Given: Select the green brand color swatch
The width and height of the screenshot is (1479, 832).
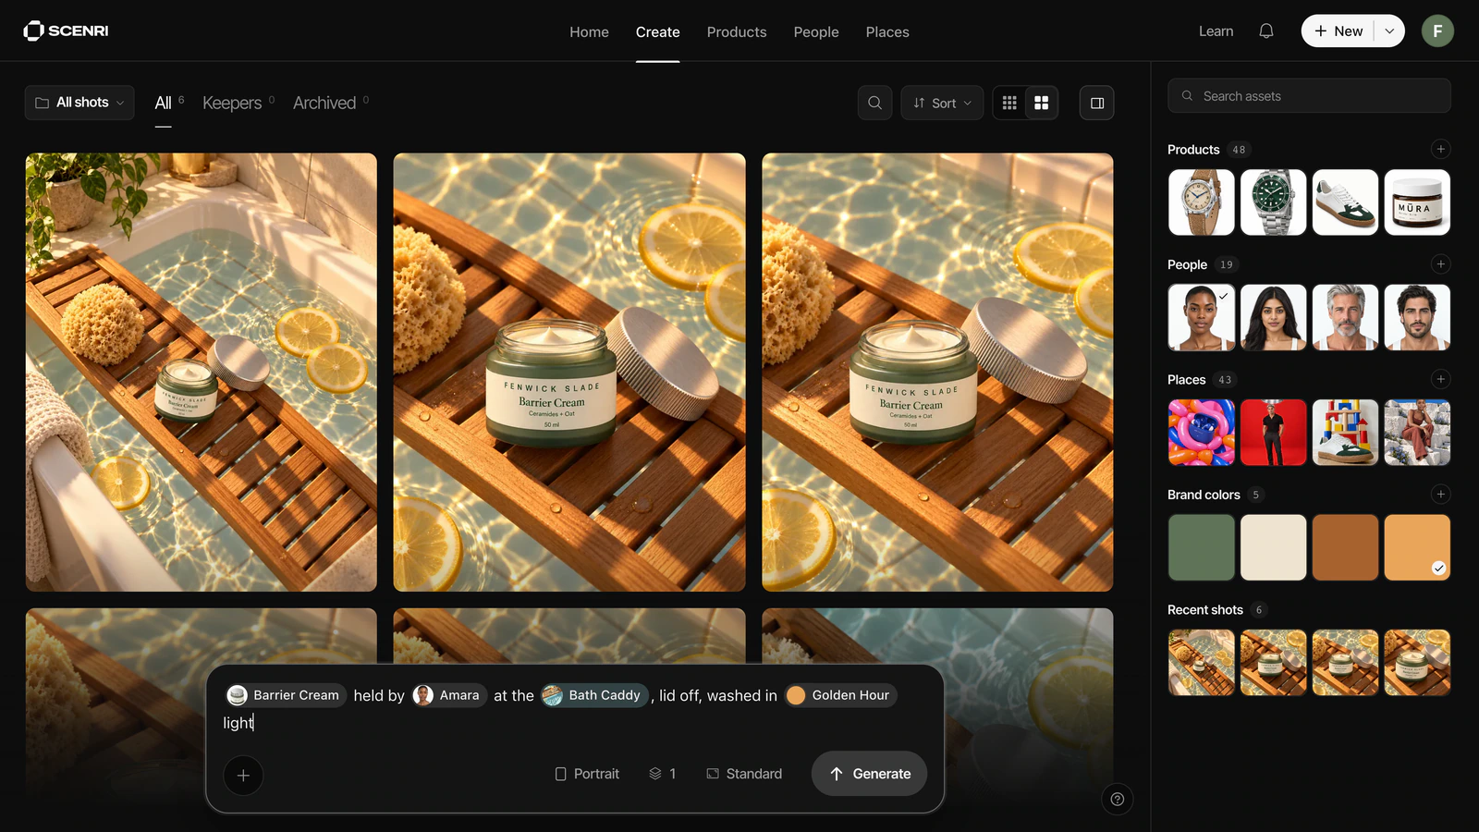Looking at the screenshot, I should 1201,547.
